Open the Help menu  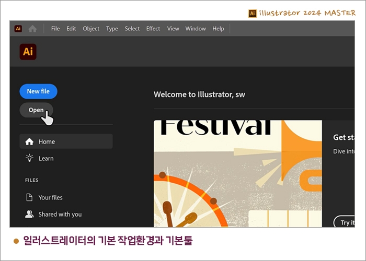218,29
